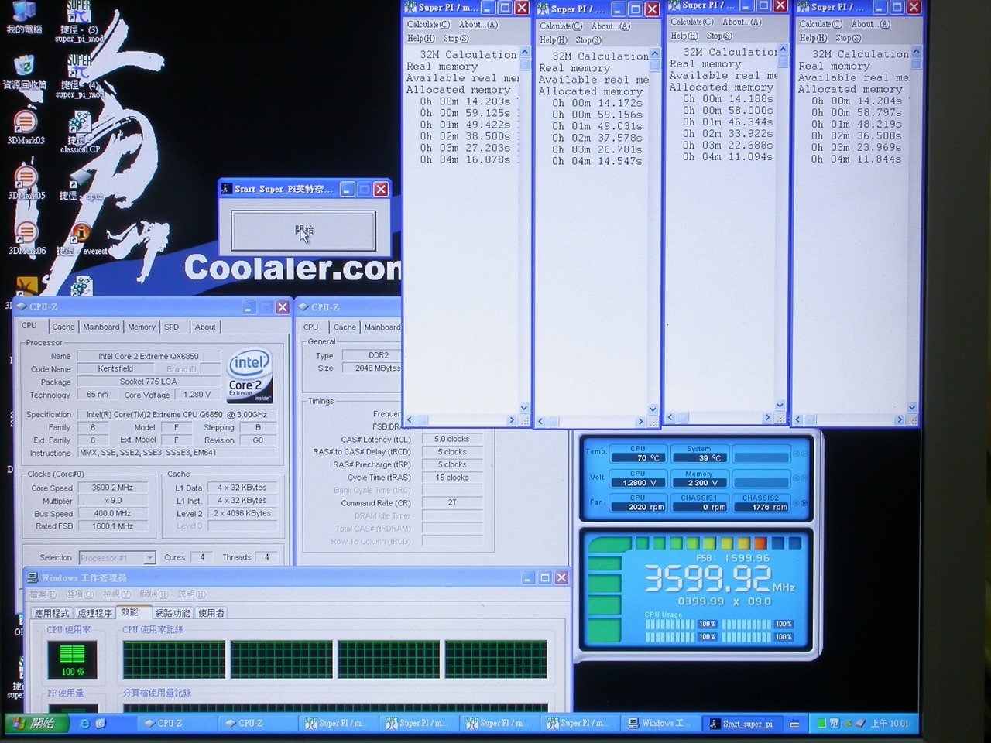Open the Selection Processor #1 dropdown

[116, 557]
